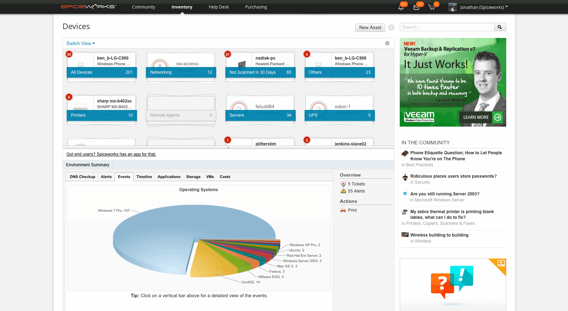Click the Printers card red 6 badge
568x311 pixels.
[x=69, y=97]
